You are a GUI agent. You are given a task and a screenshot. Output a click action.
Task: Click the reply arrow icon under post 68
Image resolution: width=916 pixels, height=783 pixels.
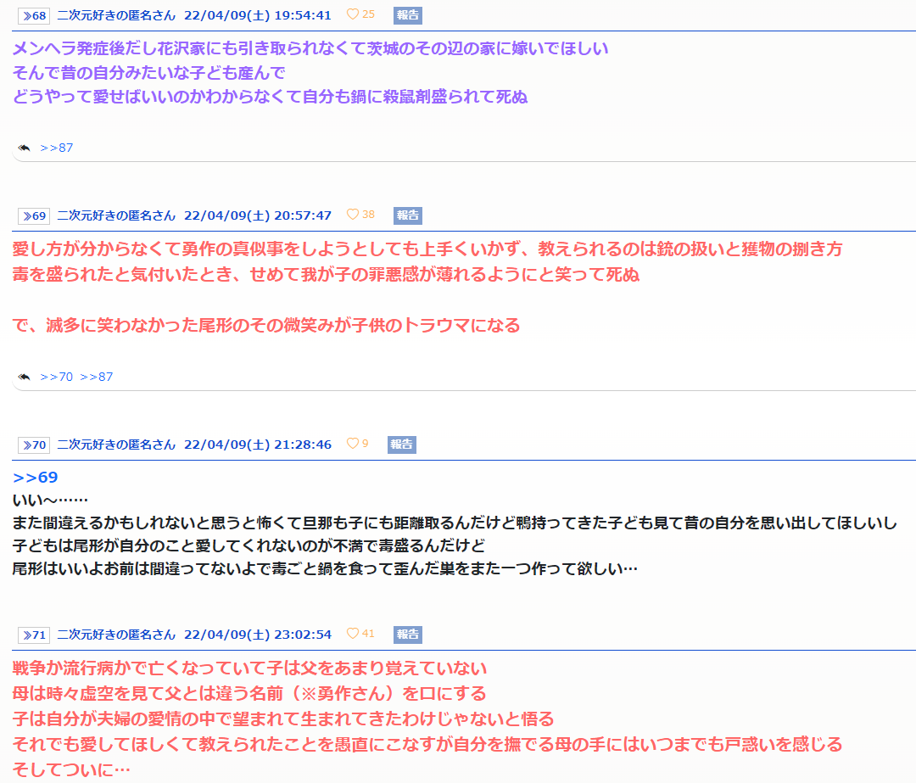point(24,148)
